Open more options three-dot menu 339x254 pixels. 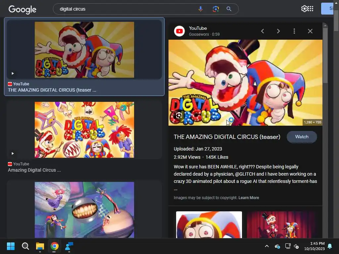(x=294, y=31)
